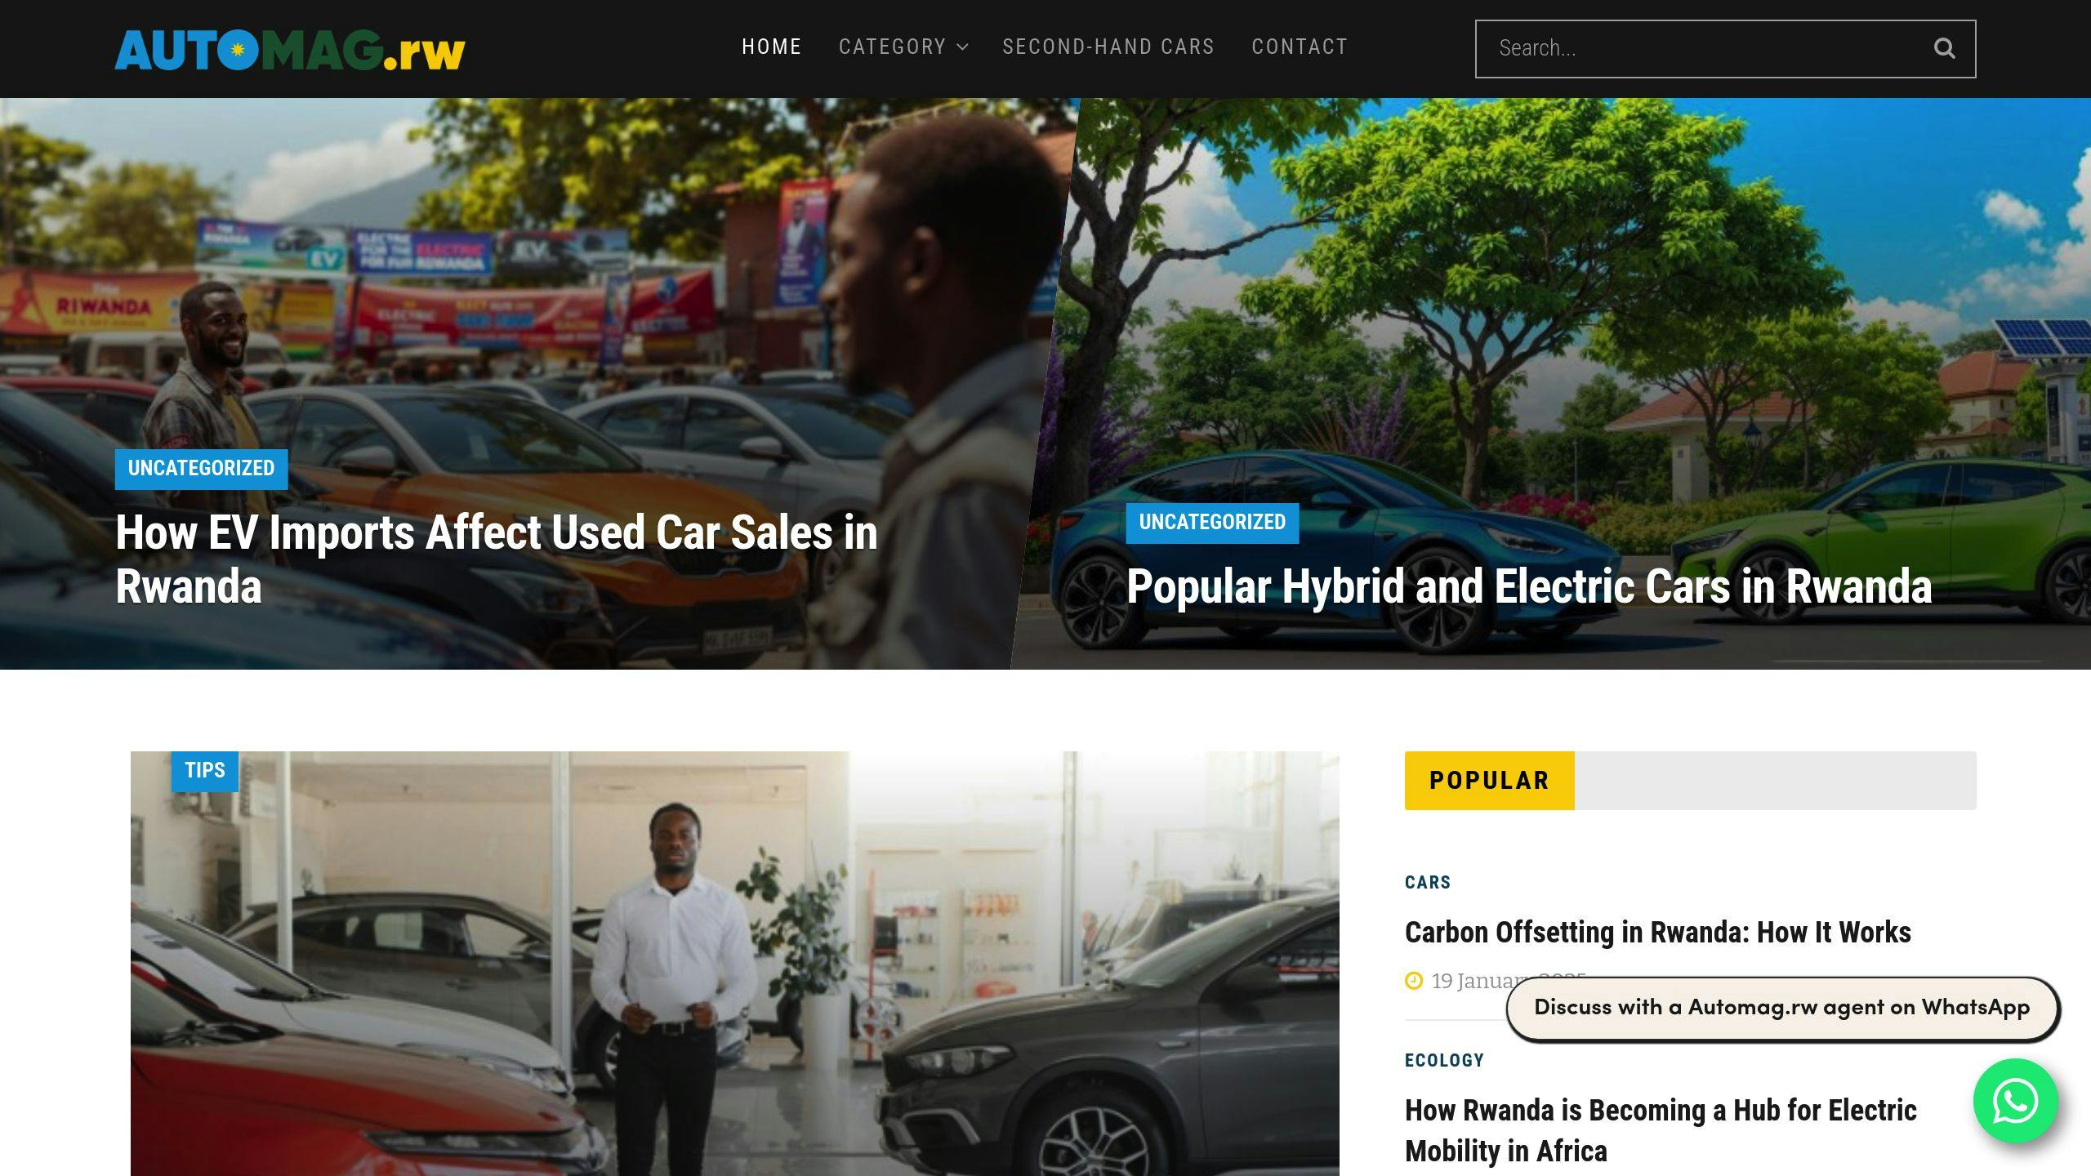The height and width of the screenshot is (1176, 2091).
Task: Open the car showroom article thumbnail
Action: tap(735, 964)
